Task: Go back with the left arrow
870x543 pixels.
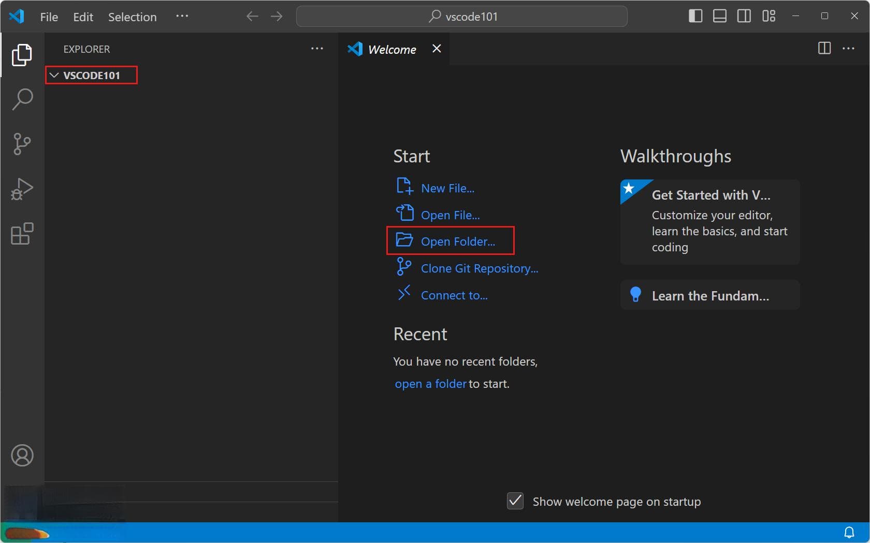Action: (x=252, y=17)
